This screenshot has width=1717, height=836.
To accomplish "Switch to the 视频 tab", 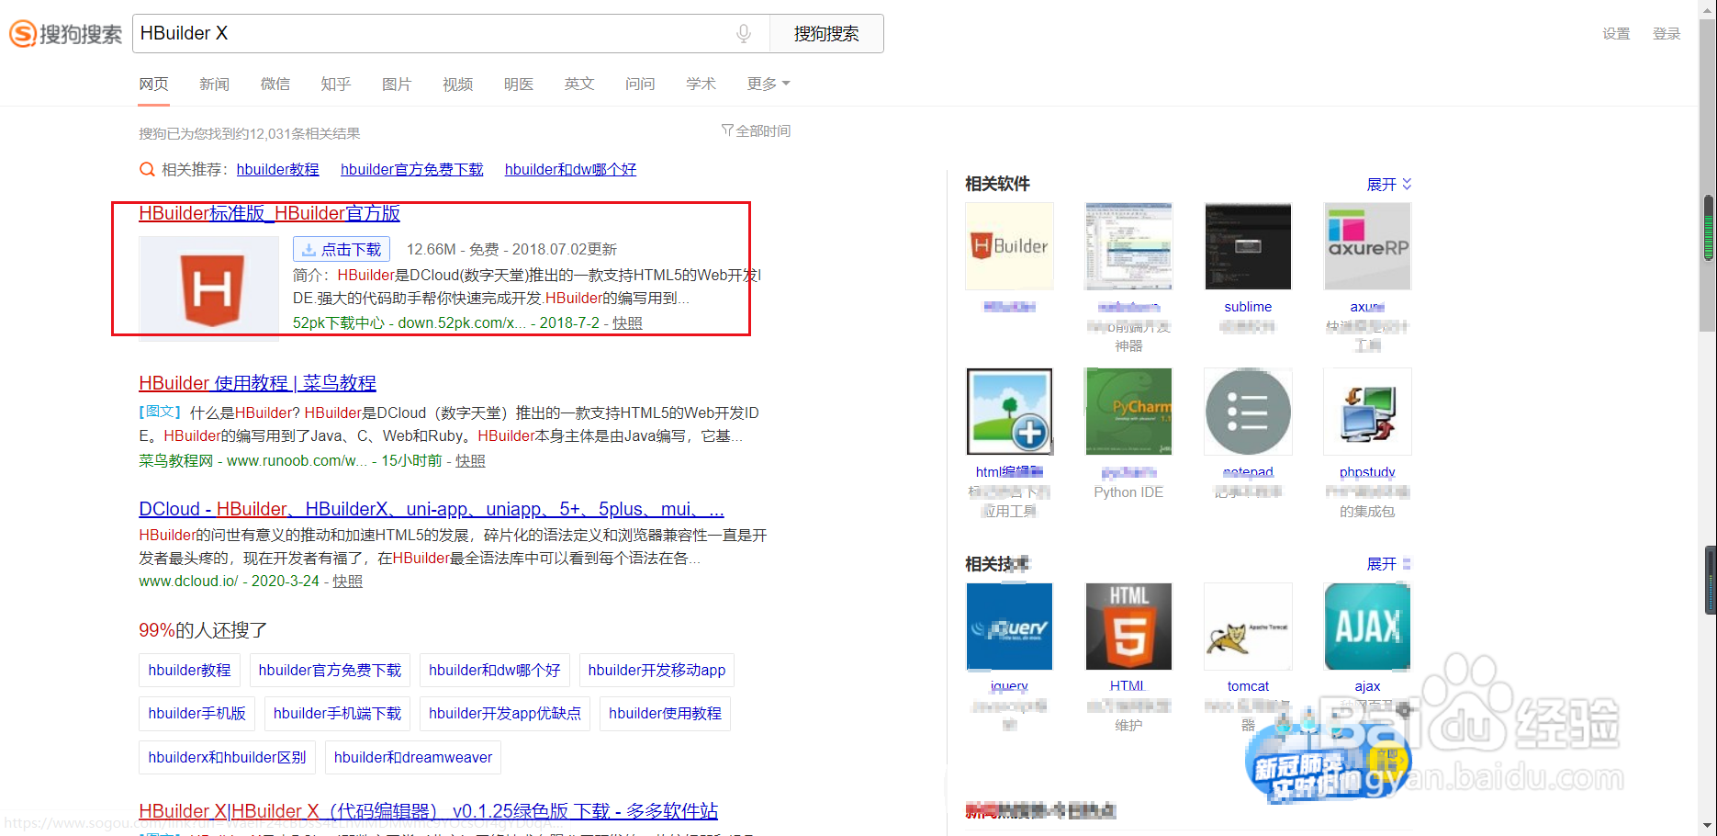I will [x=457, y=84].
